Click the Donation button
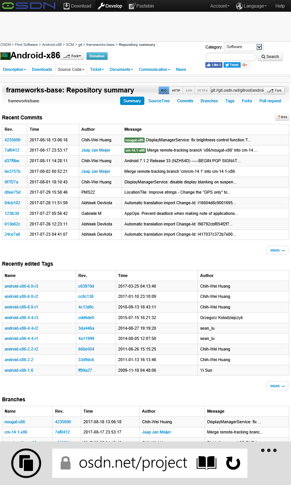This screenshot has width=291, height=485. coord(97,56)
